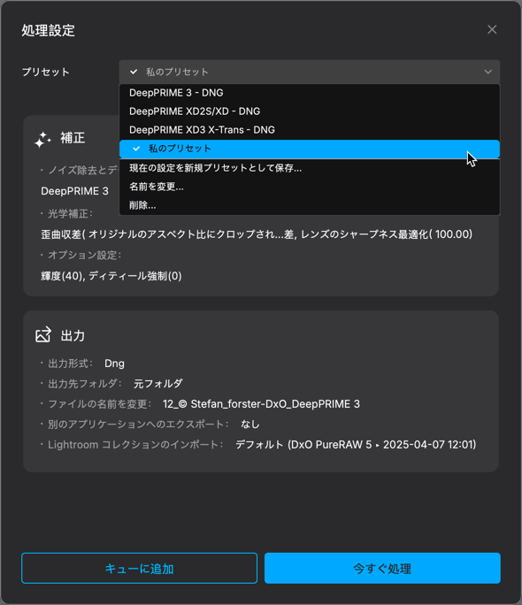Viewport: 522px width, 605px height.
Task: Click the キューに追加 button
Action: [x=139, y=569]
